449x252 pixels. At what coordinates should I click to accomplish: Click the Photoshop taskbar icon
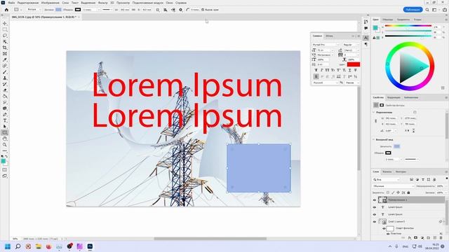[90, 246]
